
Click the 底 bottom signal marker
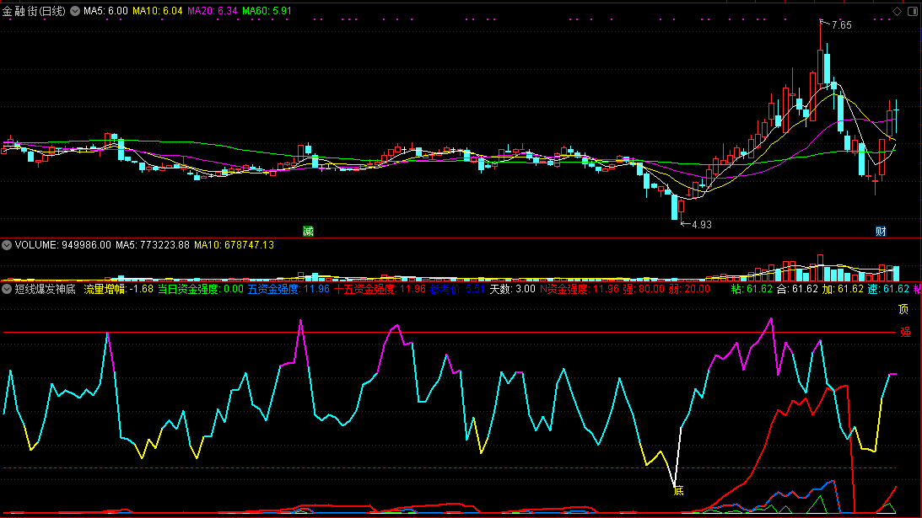click(678, 491)
